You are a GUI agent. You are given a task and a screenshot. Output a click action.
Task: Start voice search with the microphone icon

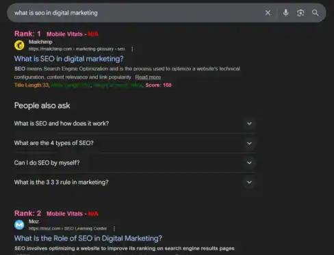285,13
